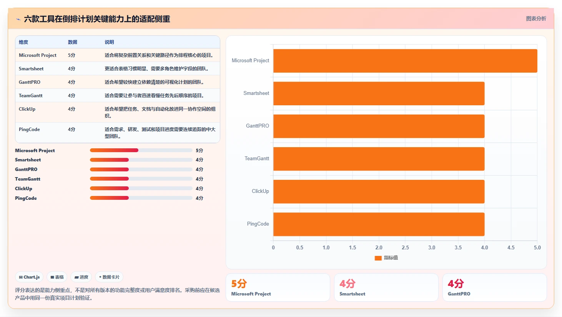
Task: Click the Smartsheet orange chart bar
Action: (379, 93)
